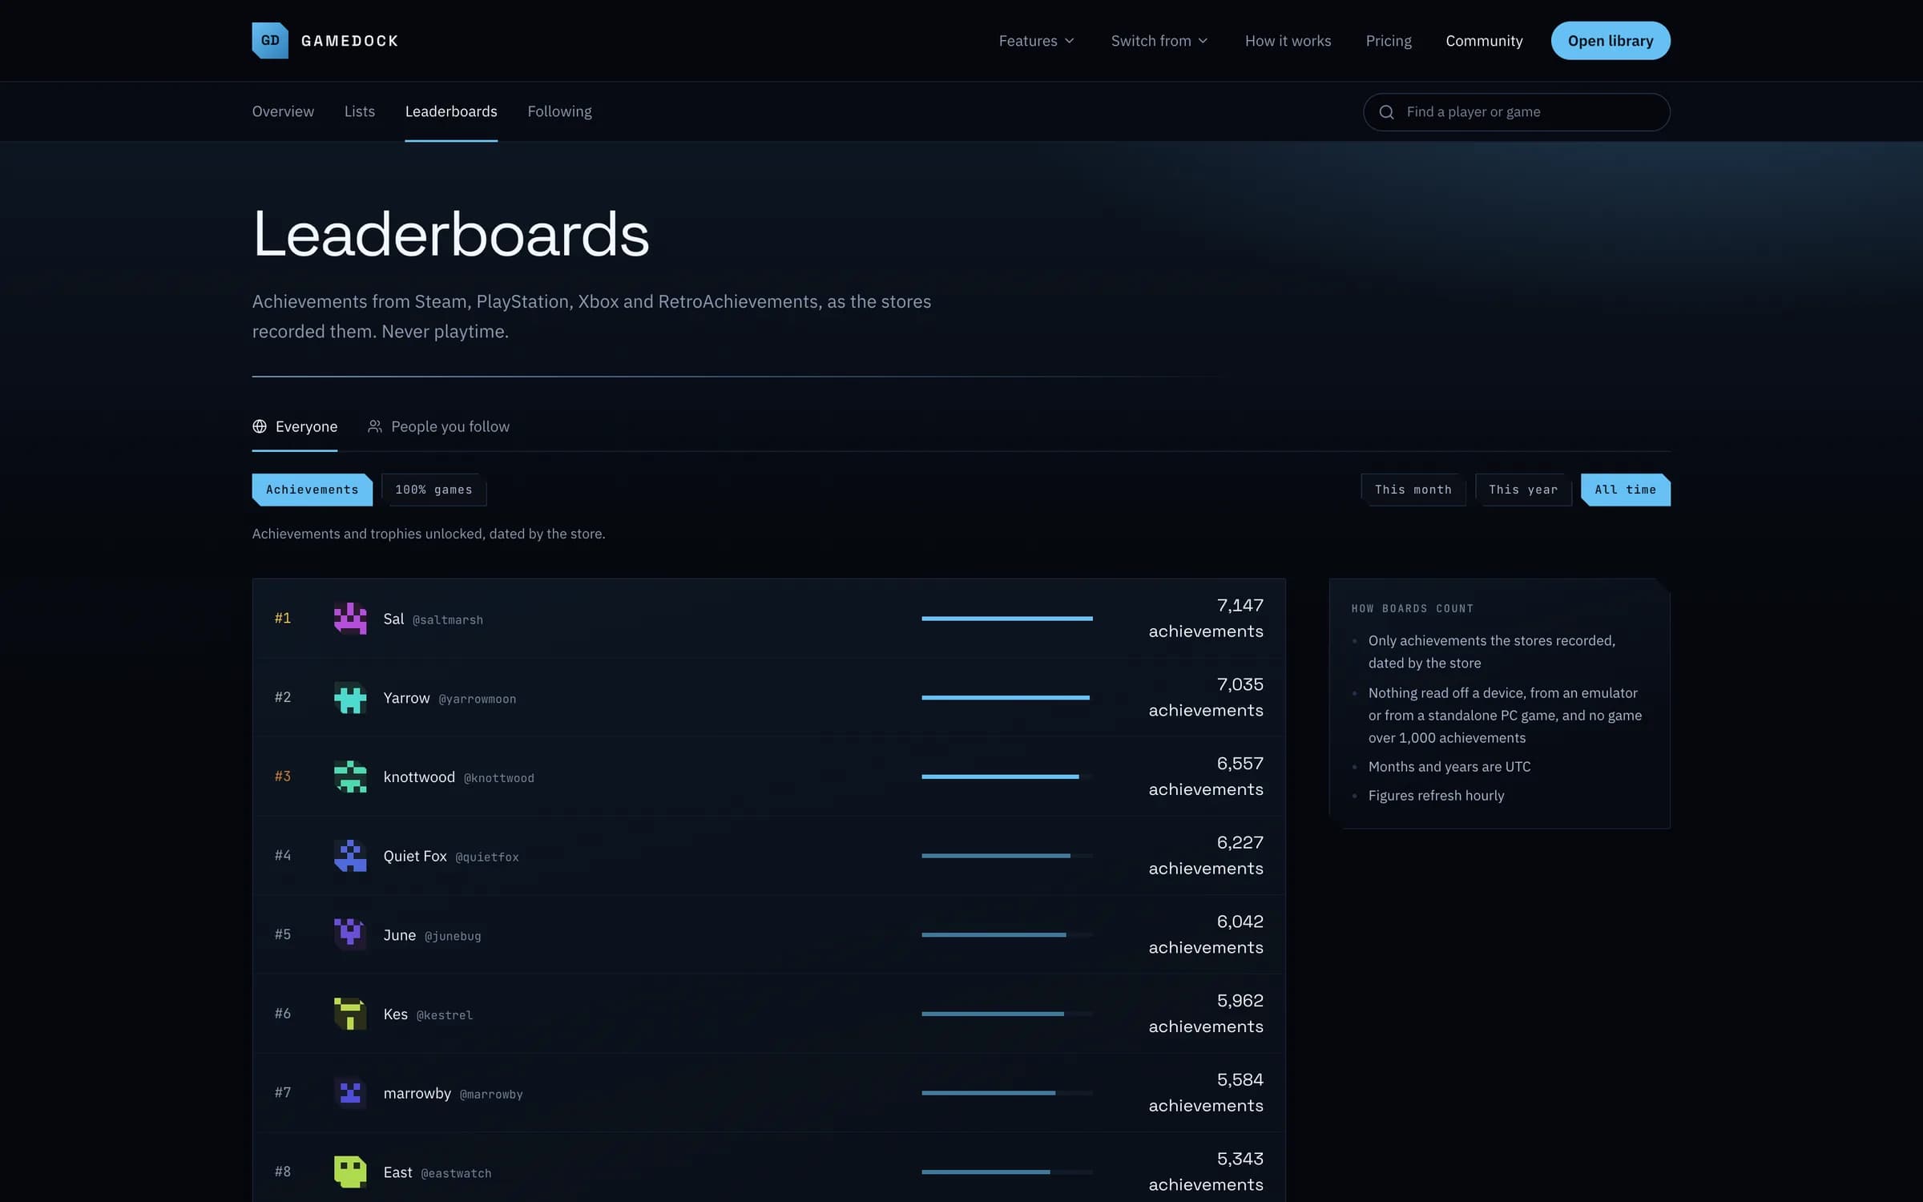Image resolution: width=1923 pixels, height=1202 pixels.
Task: Open Sal's purple pixel avatar
Action: click(x=350, y=619)
